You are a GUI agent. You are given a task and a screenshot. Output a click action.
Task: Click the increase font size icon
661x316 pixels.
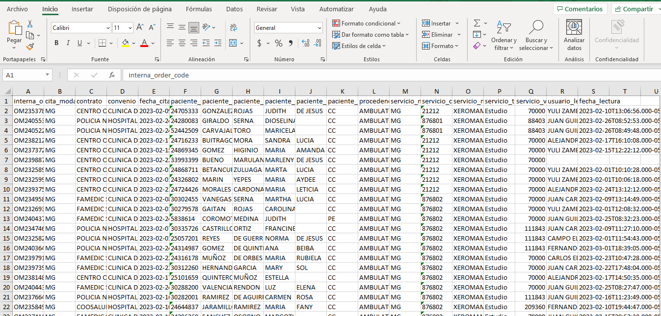click(x=140, y=27)
